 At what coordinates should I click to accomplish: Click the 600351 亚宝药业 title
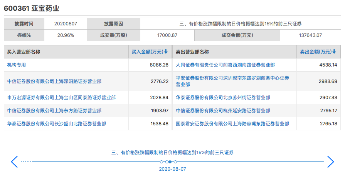click(32, 8)
